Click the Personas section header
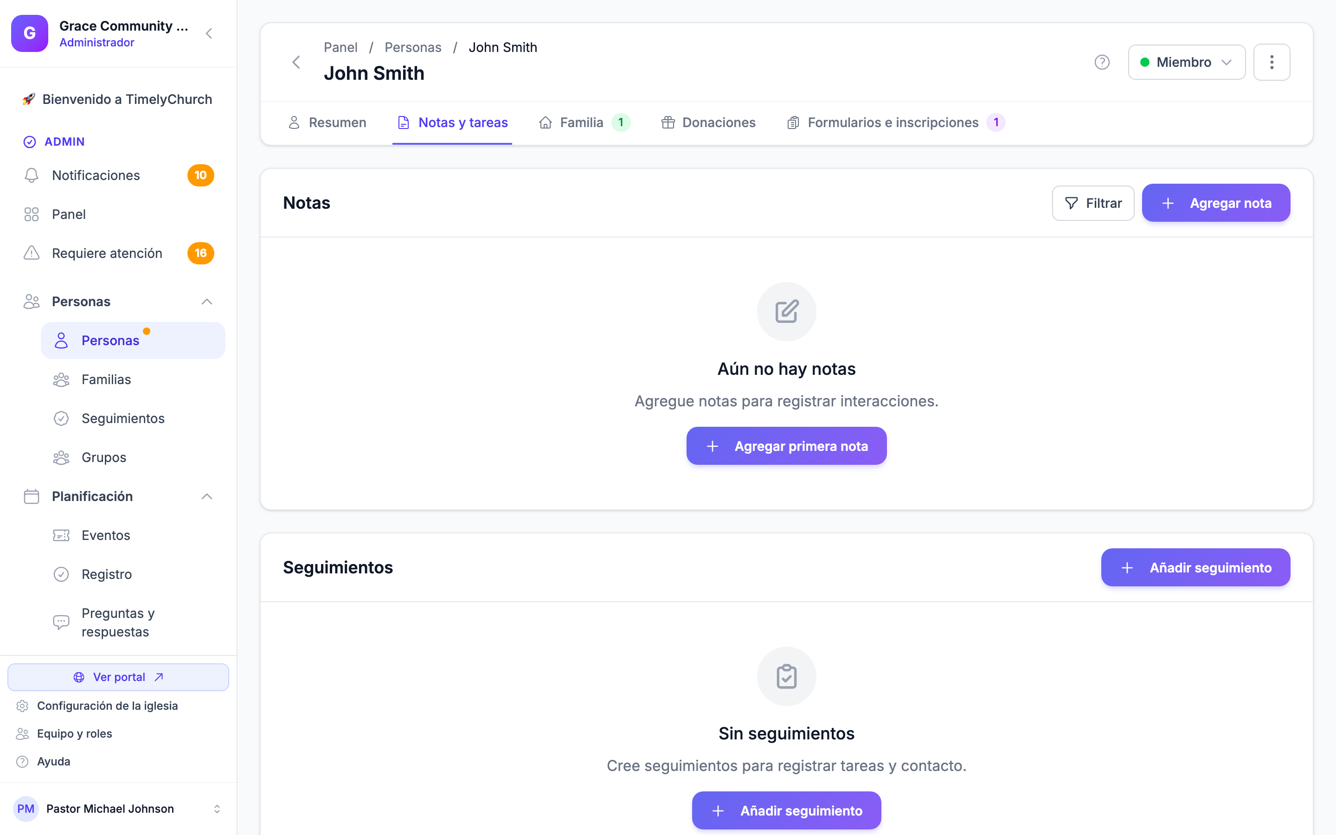 (118, 302)
